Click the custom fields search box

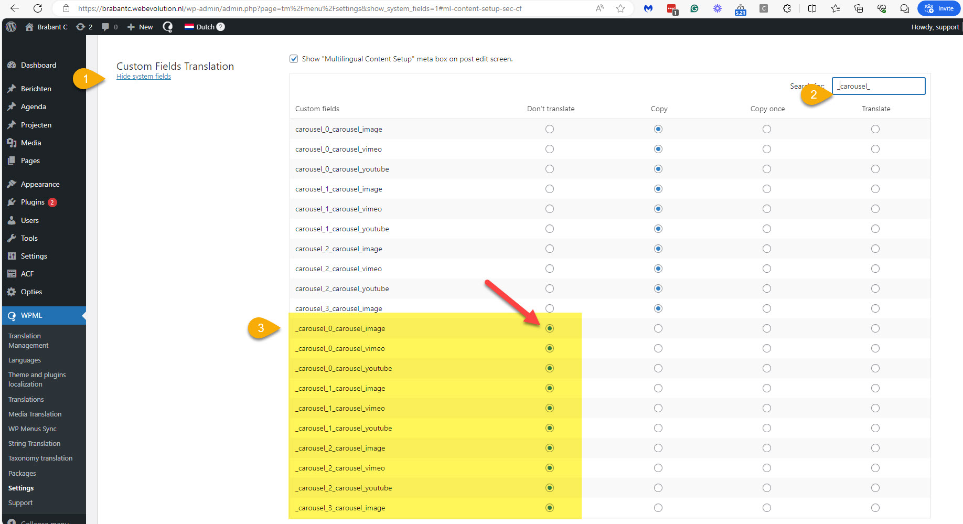pos(879,86)
